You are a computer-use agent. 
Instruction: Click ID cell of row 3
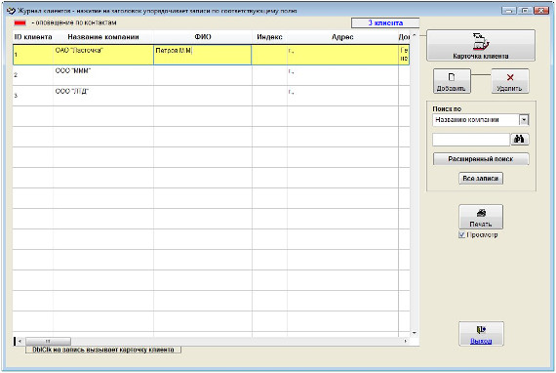33,96
